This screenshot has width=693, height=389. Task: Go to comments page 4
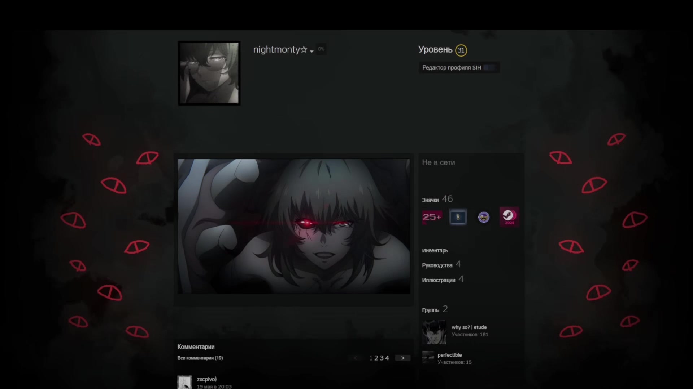387,358
